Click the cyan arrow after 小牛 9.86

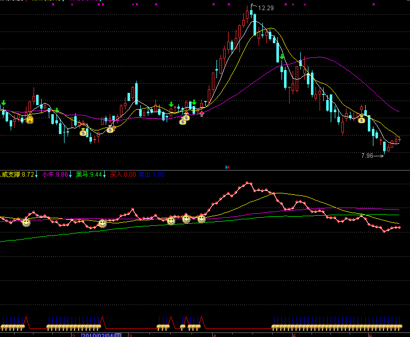point(71,175)
